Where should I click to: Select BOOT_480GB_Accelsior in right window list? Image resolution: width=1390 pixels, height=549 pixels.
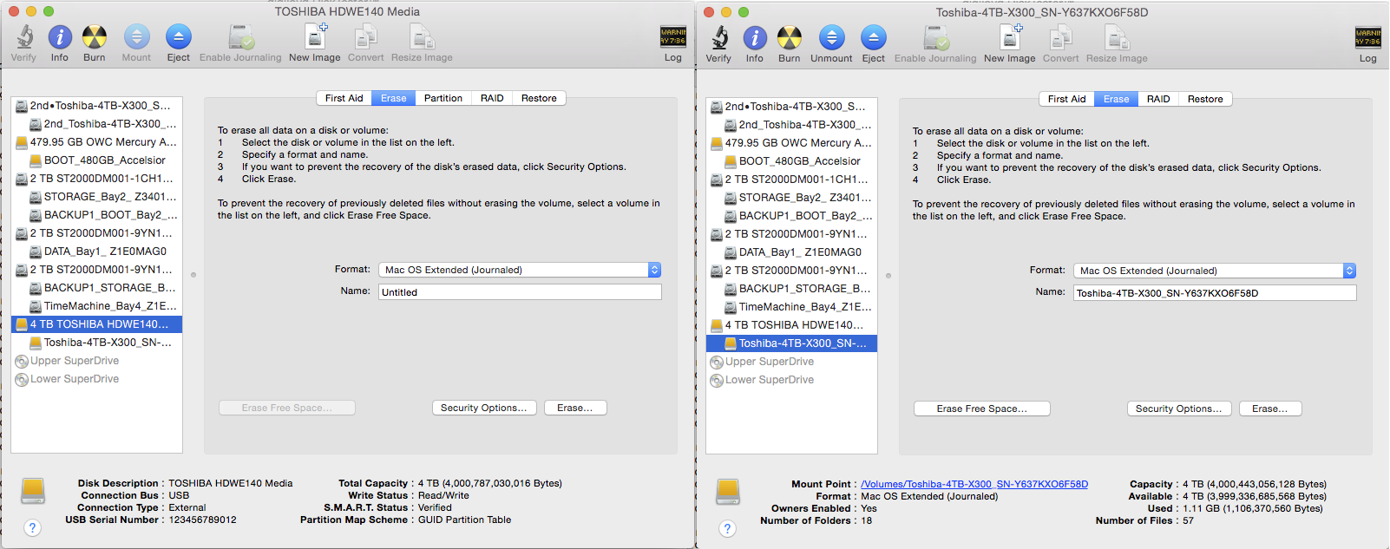click(791, 161)
